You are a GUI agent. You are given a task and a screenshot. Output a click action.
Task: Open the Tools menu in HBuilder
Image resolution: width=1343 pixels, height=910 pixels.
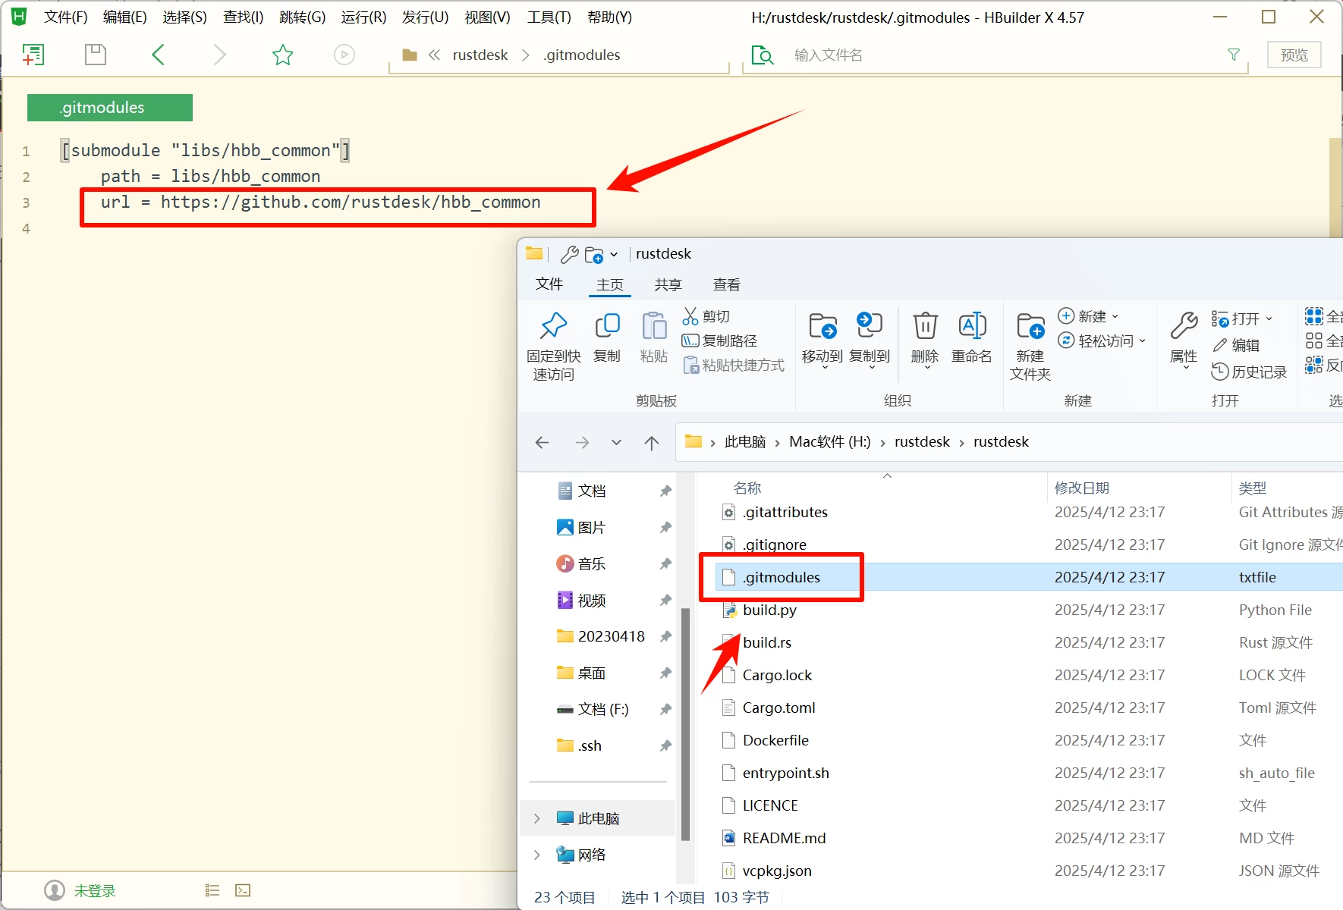point(549,17)
